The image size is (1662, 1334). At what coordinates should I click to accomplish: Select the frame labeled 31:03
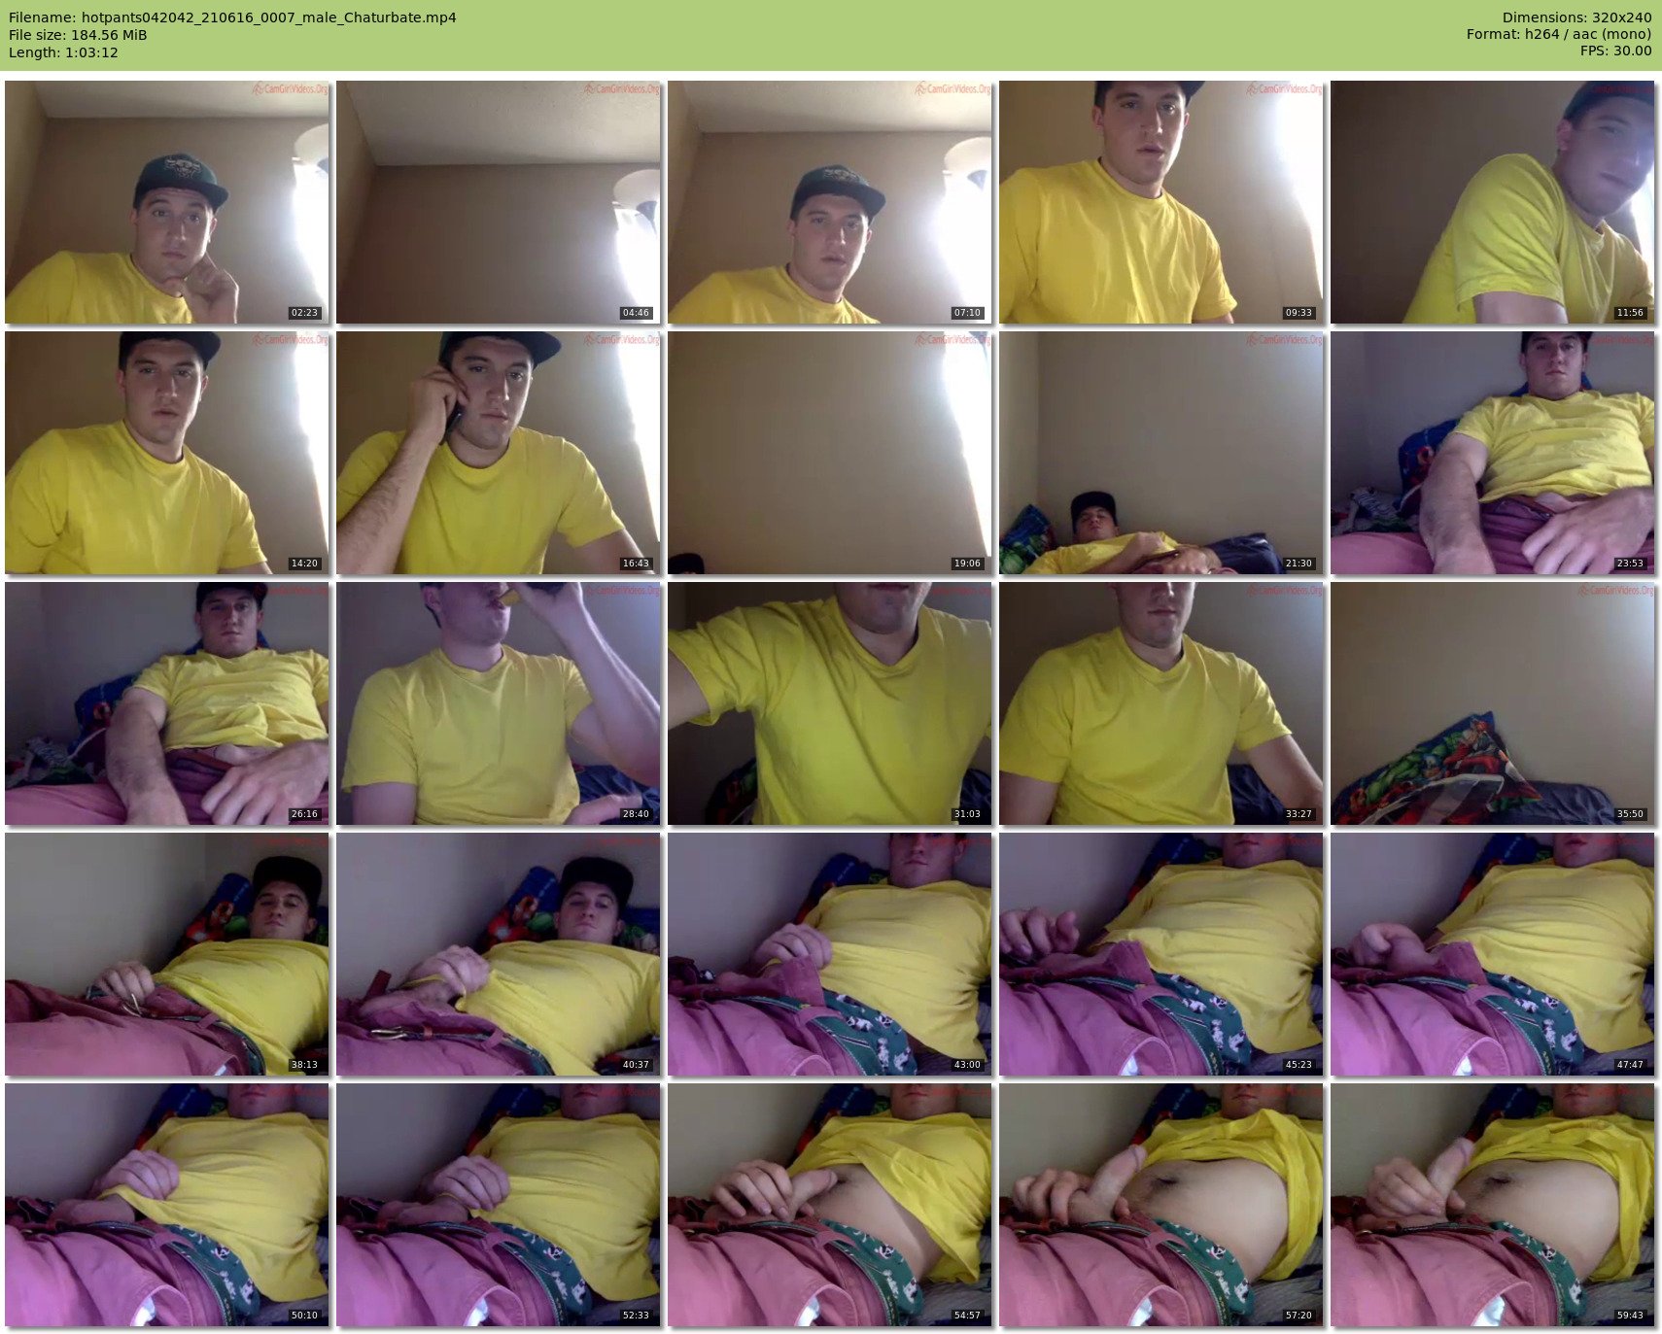pyautogui.click(x=829, y=703)
